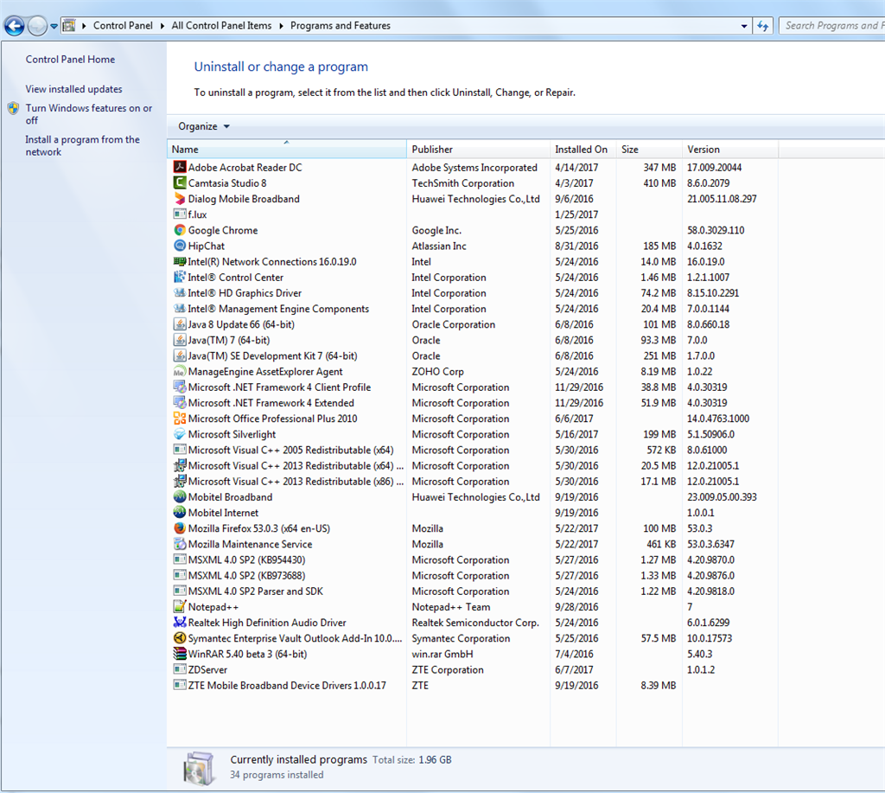Click the Control Panel icon in address bar
This screenshot has width=885, height=793.
[x=69, y=25]
